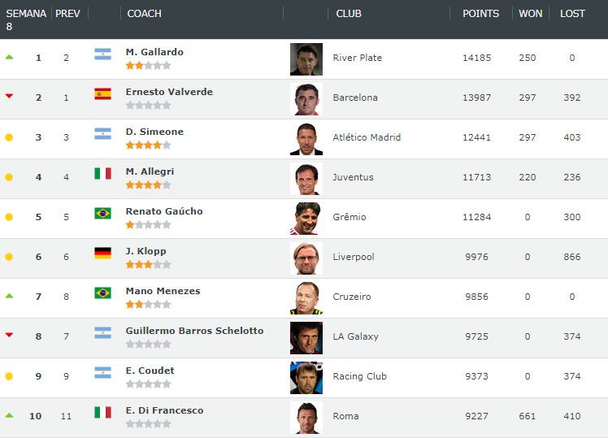Click Italy flag beside M. Allegri
608x438 pixels.
click(x=102, y=173)
